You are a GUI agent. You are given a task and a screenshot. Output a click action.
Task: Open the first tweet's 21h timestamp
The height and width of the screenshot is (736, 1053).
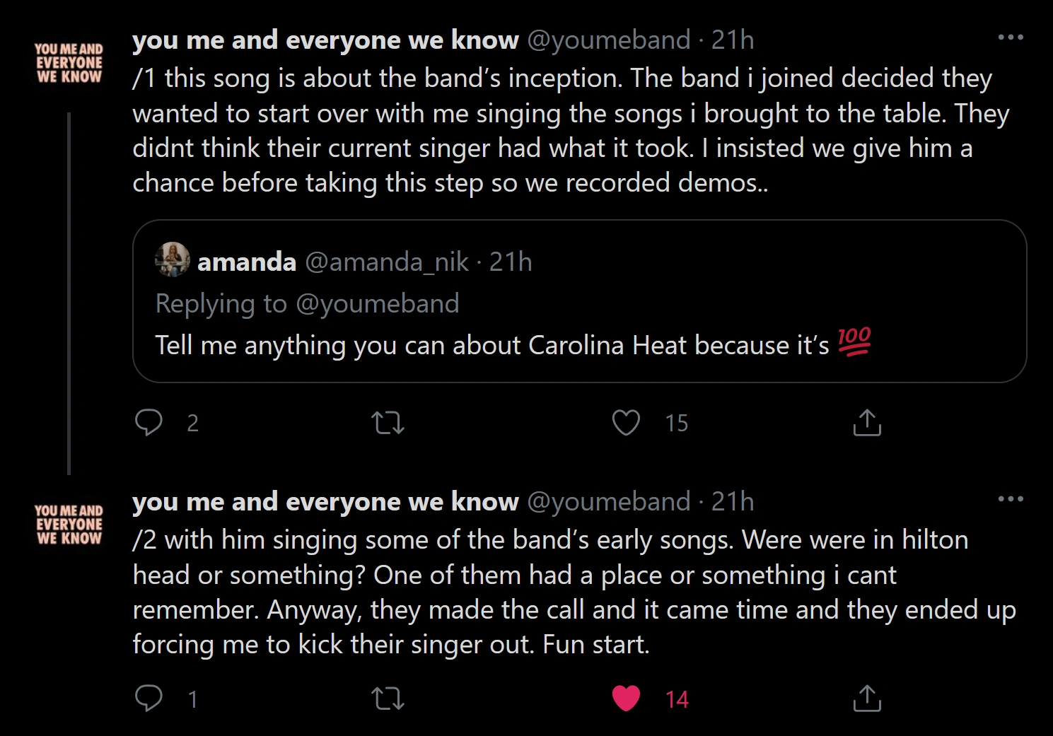(x=733, y=40)
